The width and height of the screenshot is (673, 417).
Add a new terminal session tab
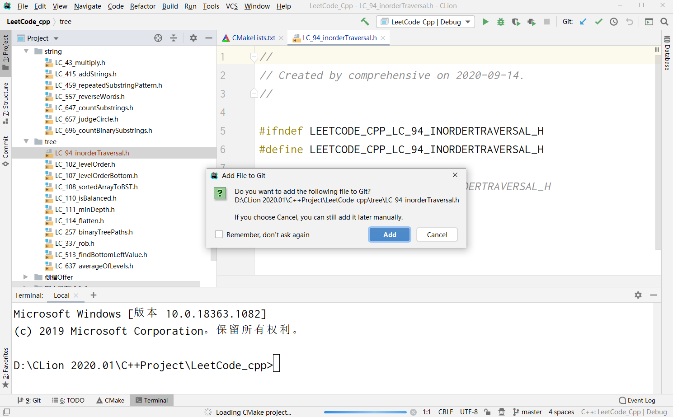click(94, 295)
